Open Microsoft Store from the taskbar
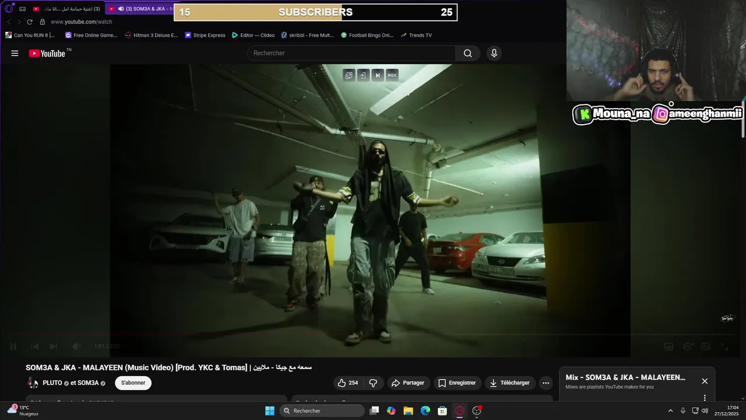 pyautogui.click(x=442, y=411)
